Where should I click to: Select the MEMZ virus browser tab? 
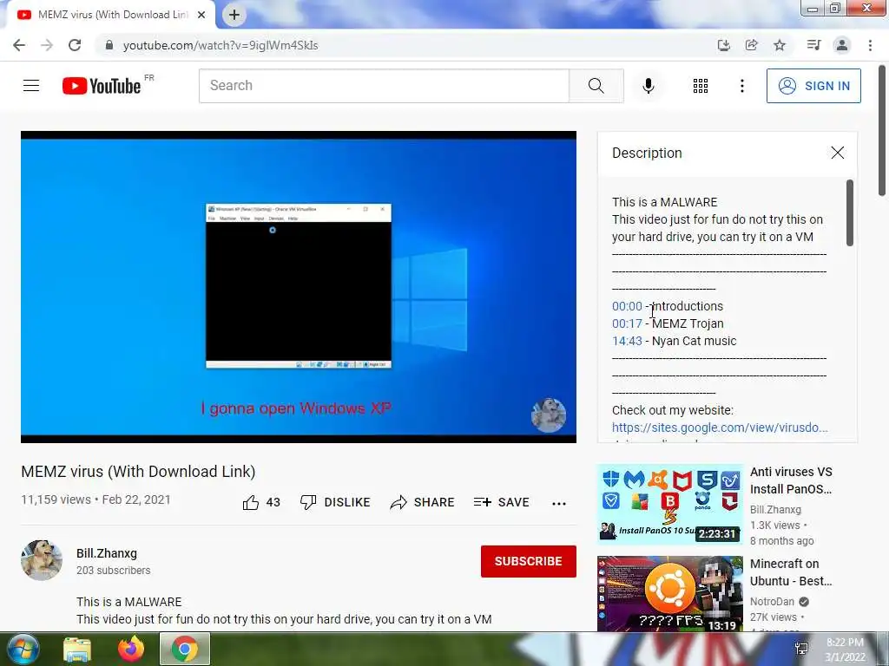click(111, 15)
